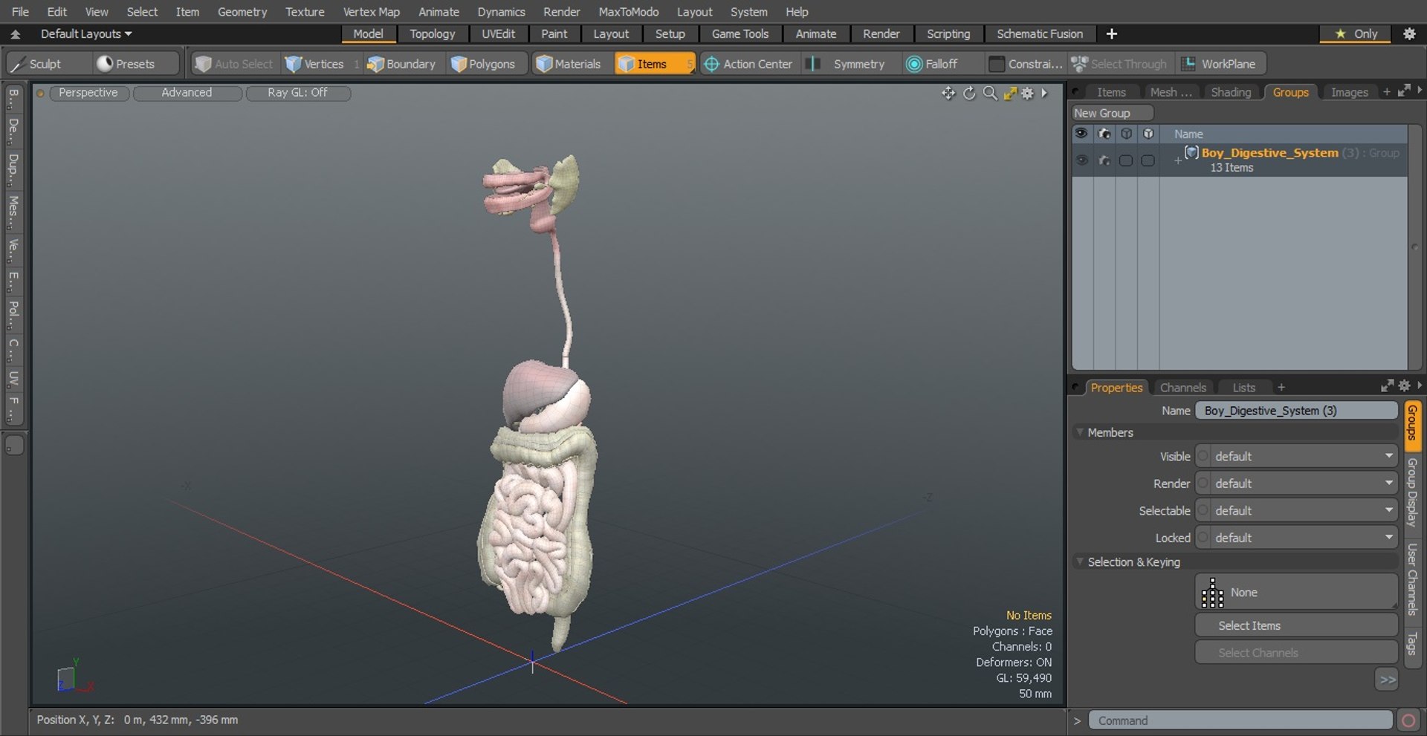This screenshot has width=1427, height=736.
Task: Click the Select Items button
Action: tap(1296, 625)
